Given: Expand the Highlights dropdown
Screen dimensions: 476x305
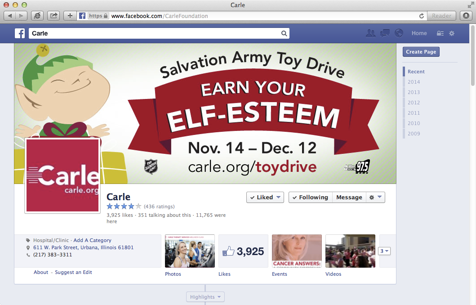Looking at the screenshot, I should click(x=205, y=297).
